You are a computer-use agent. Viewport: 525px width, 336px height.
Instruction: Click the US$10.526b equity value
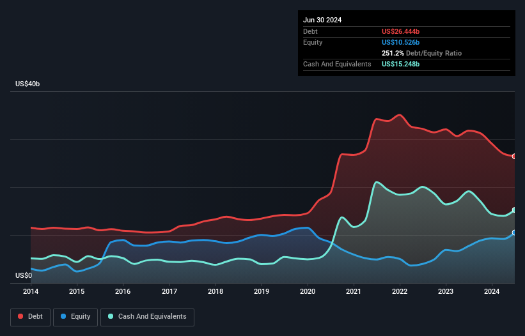click(x=400, y=42)
